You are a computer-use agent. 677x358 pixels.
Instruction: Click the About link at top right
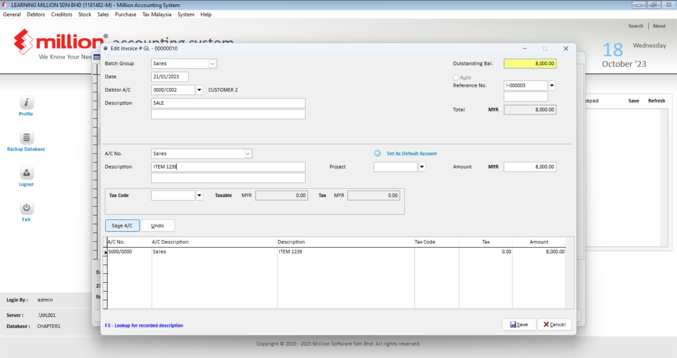coord(659,26)
